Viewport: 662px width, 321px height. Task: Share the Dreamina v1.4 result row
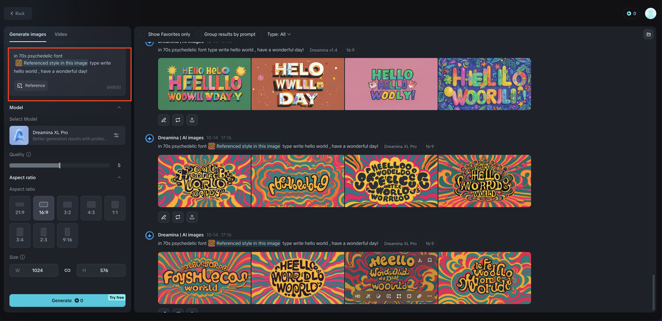pyautogui.click(x=192, y=120)
